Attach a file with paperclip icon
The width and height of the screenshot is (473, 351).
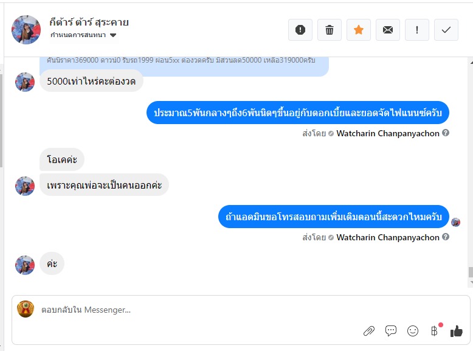369,331
